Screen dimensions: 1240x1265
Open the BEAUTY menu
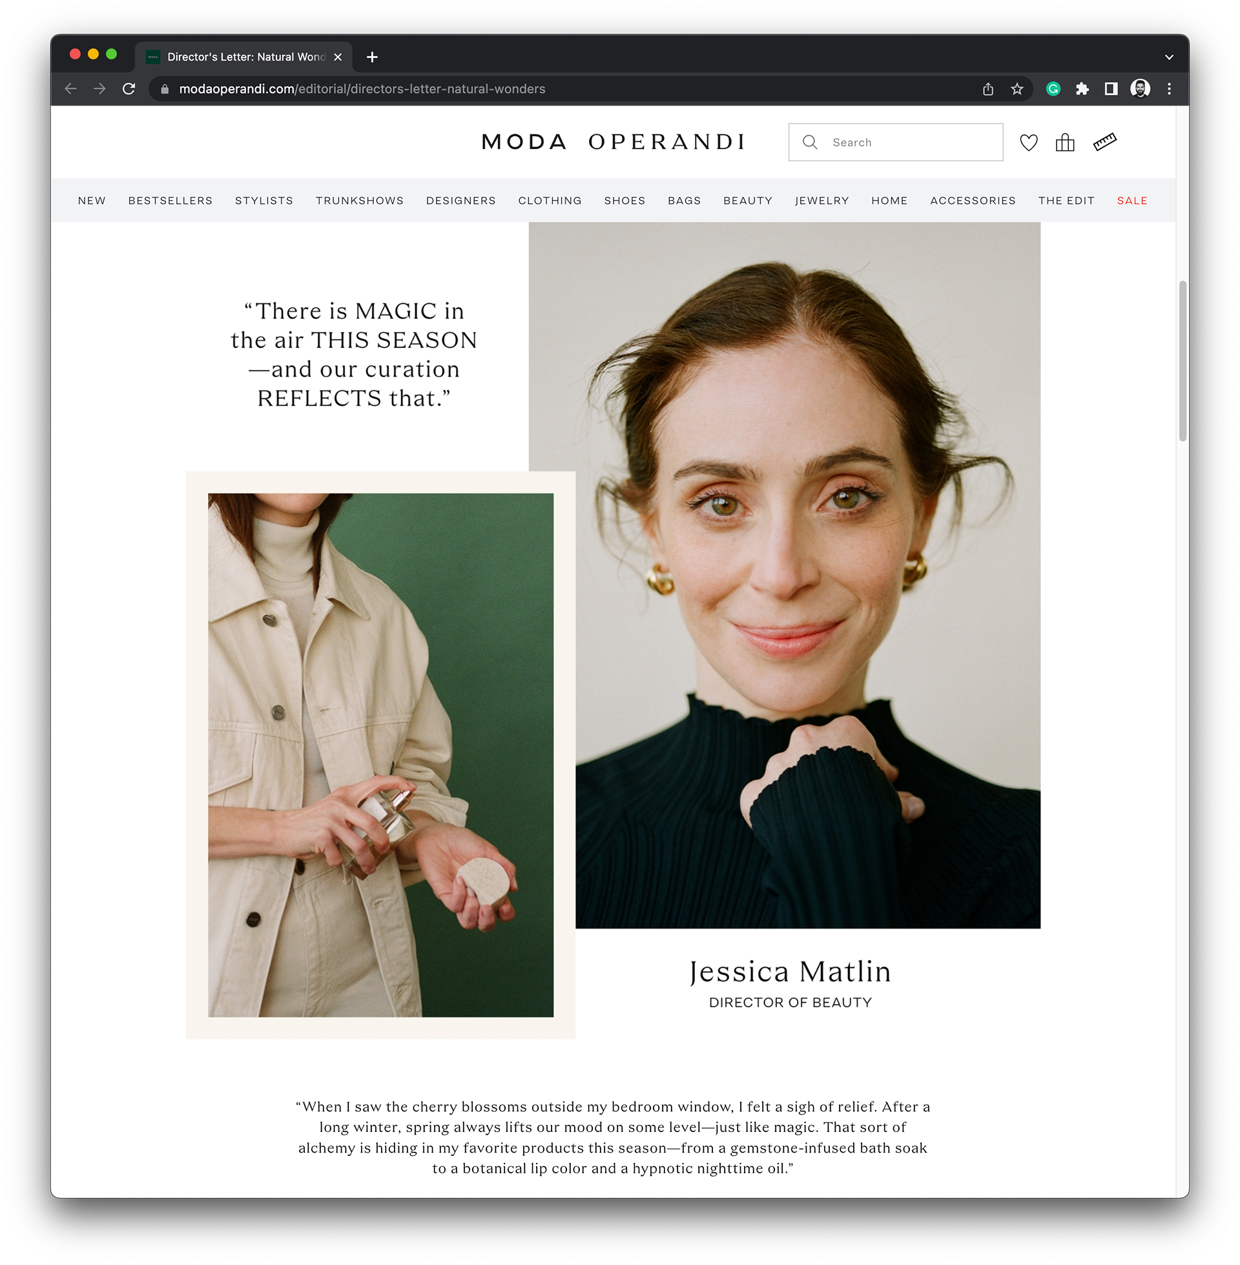point(748,201)
